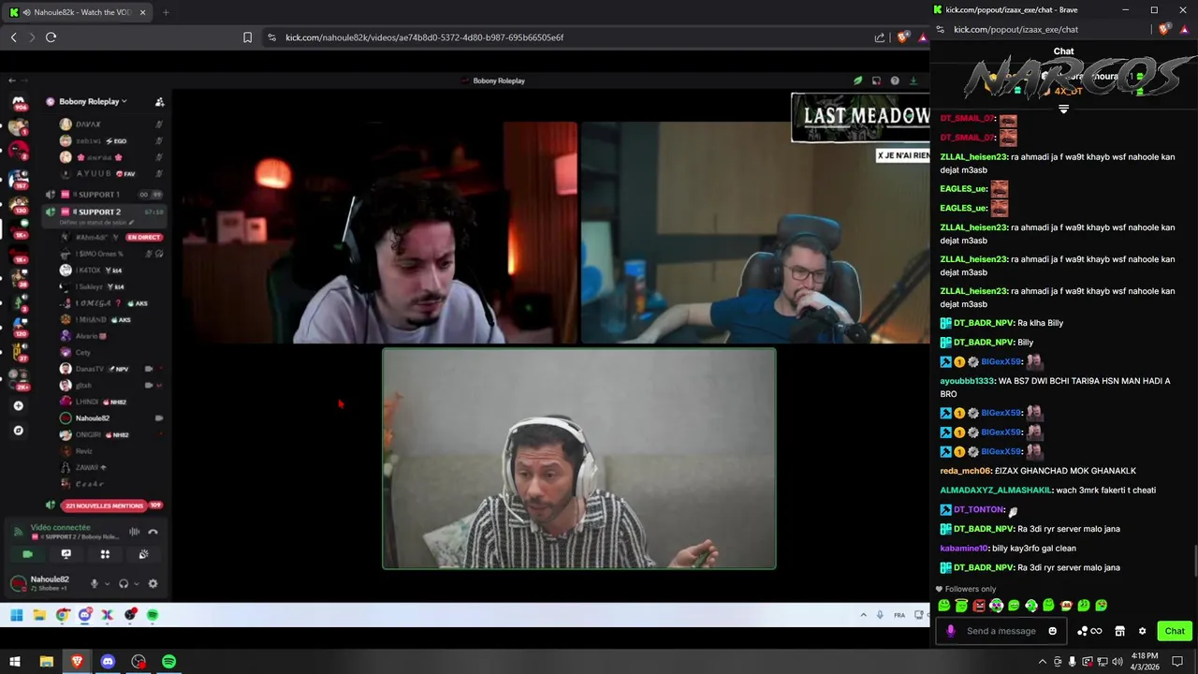This screenshot has height=674, width=1198.
Task: Add a server with the plus icon
Action: click(18, 405)
